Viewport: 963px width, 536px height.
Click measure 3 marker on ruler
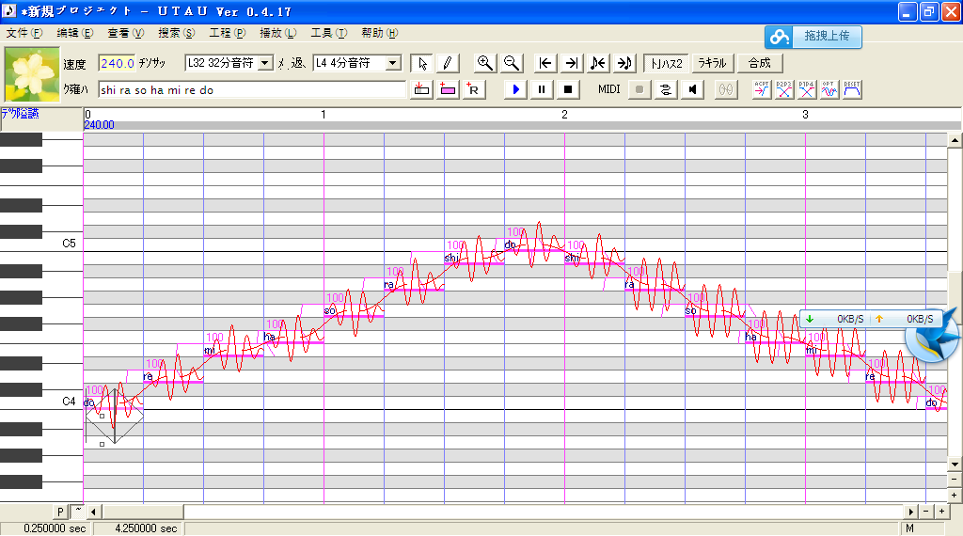click(x=805, y=114)
